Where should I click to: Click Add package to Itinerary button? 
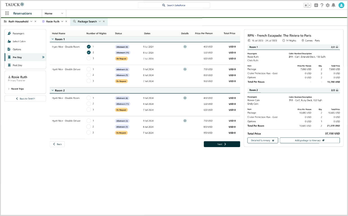[x=309, y=140]
